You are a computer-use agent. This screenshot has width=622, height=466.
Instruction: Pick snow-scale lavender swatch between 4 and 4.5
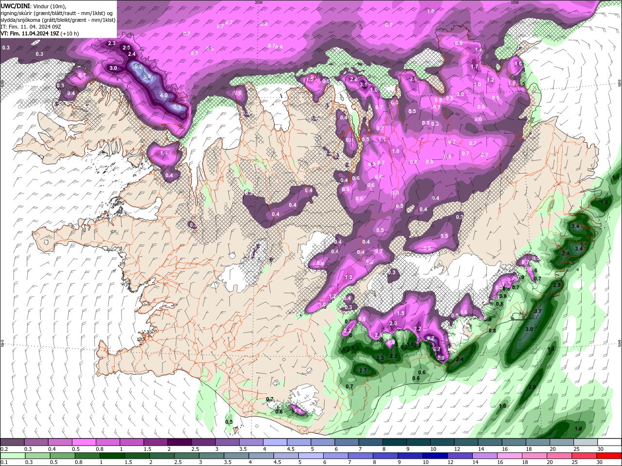click(x=274, y=442)
